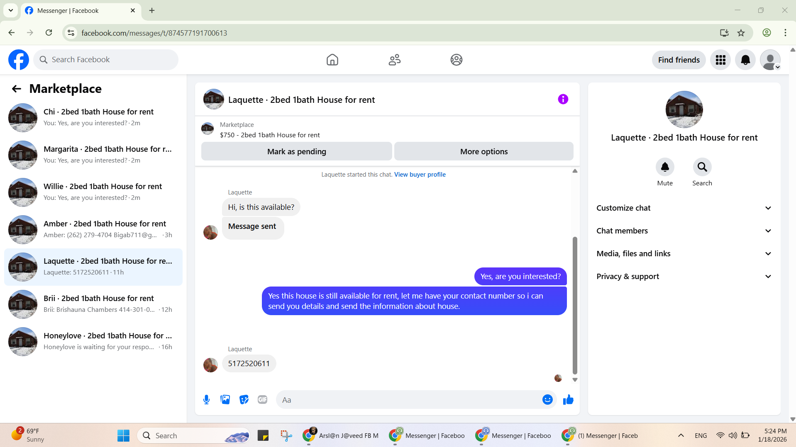Attach a photo with the image icon

point(225,400)
